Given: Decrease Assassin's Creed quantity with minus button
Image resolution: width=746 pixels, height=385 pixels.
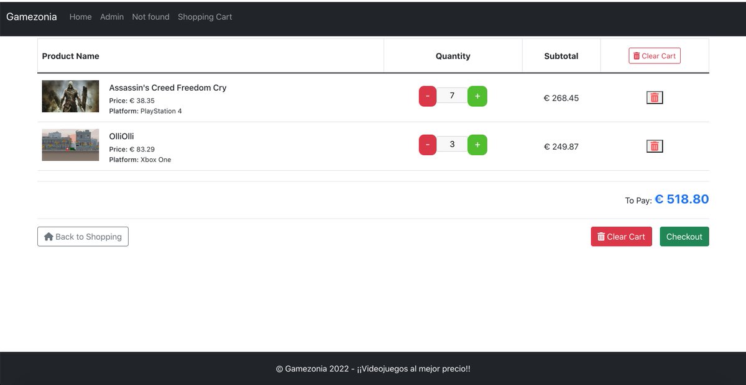Looking at the screenshot, I should pyautogui.click(x=428, y=96).
